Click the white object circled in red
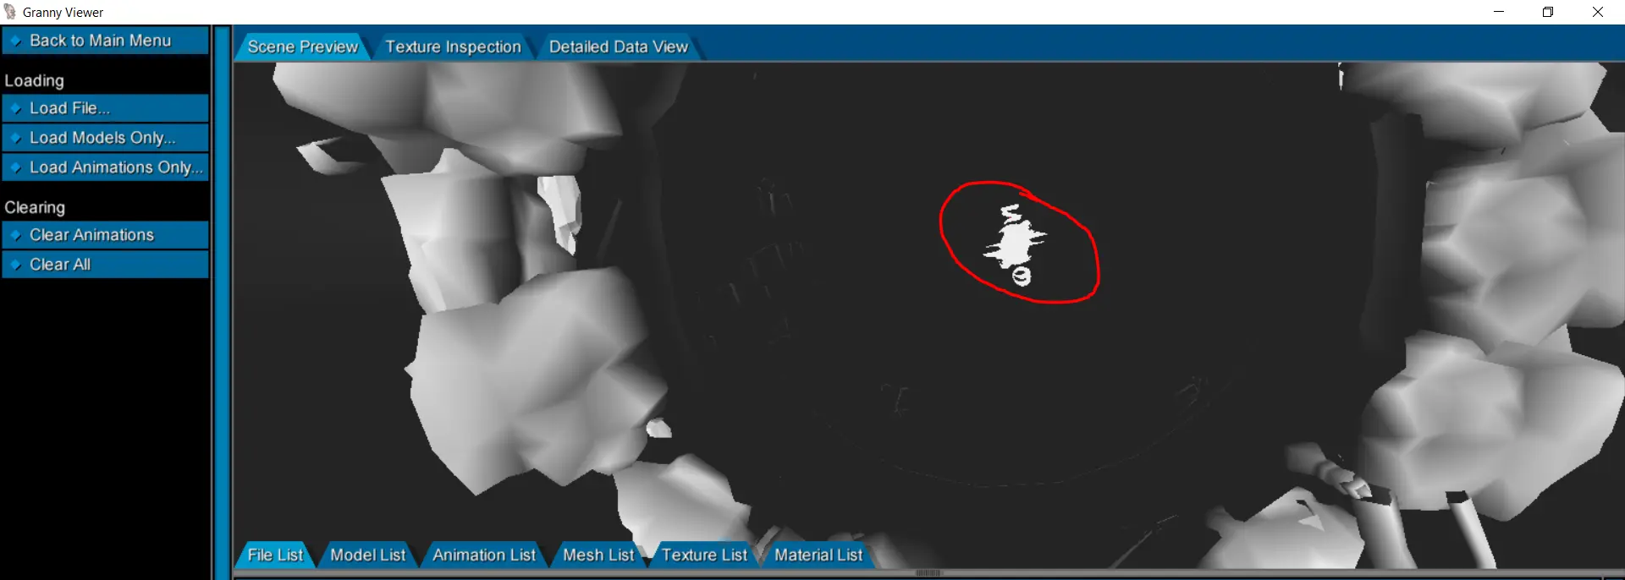This screenshot has height=580, width=1625. coord(1014,243)
